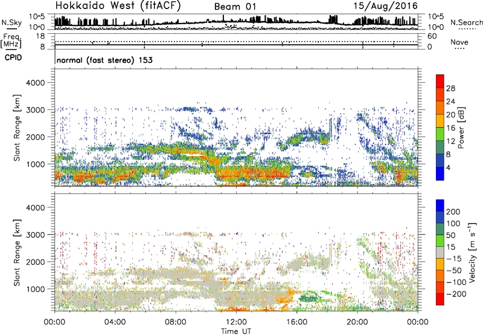The width and height of the screenshot is (483, 335).
Task: Pick the light green segment of the power colorbar
Action: click(x=440, y=134)
